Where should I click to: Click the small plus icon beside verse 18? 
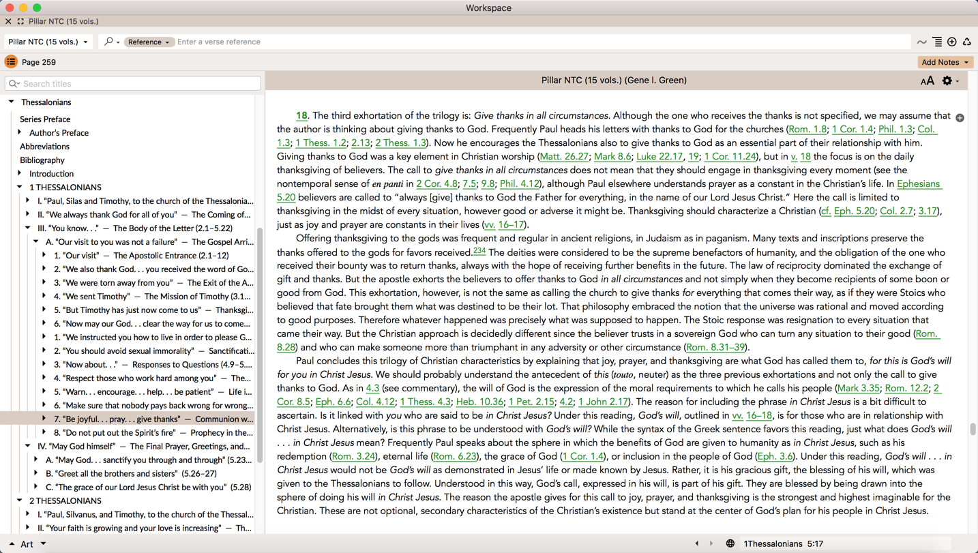click(960, 118)
